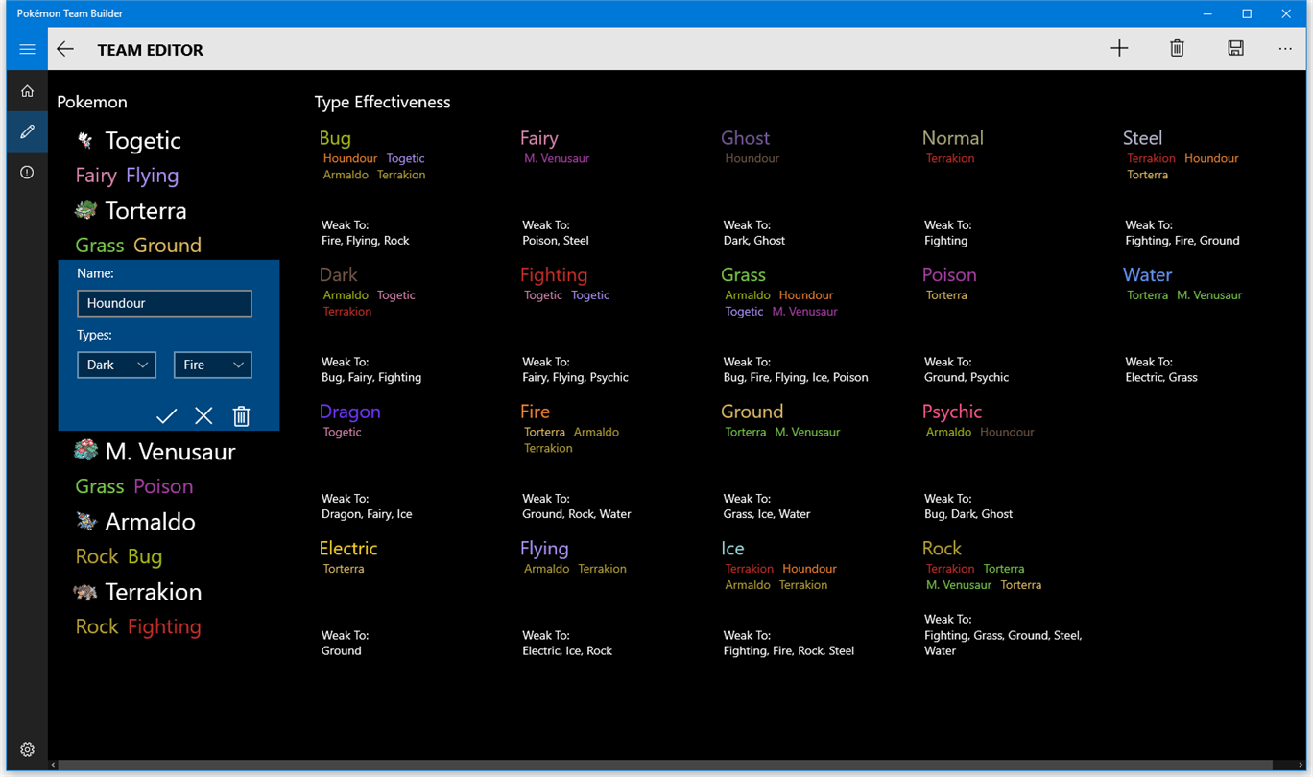Open the info icon in the sidebar
The height and width of the screenshot is (777, 1313).
27,173
